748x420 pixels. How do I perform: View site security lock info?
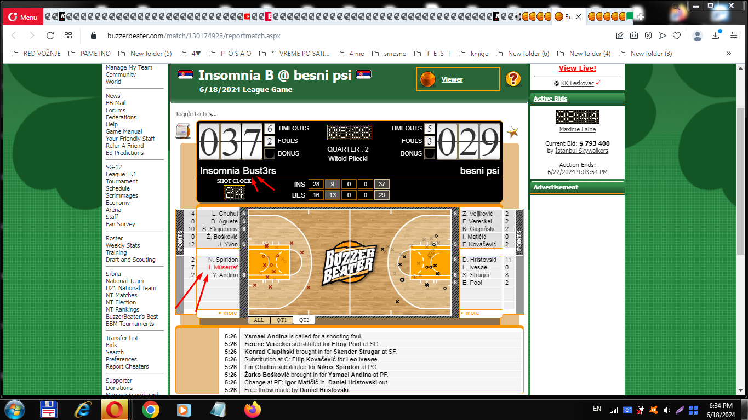tap(93, 36)
